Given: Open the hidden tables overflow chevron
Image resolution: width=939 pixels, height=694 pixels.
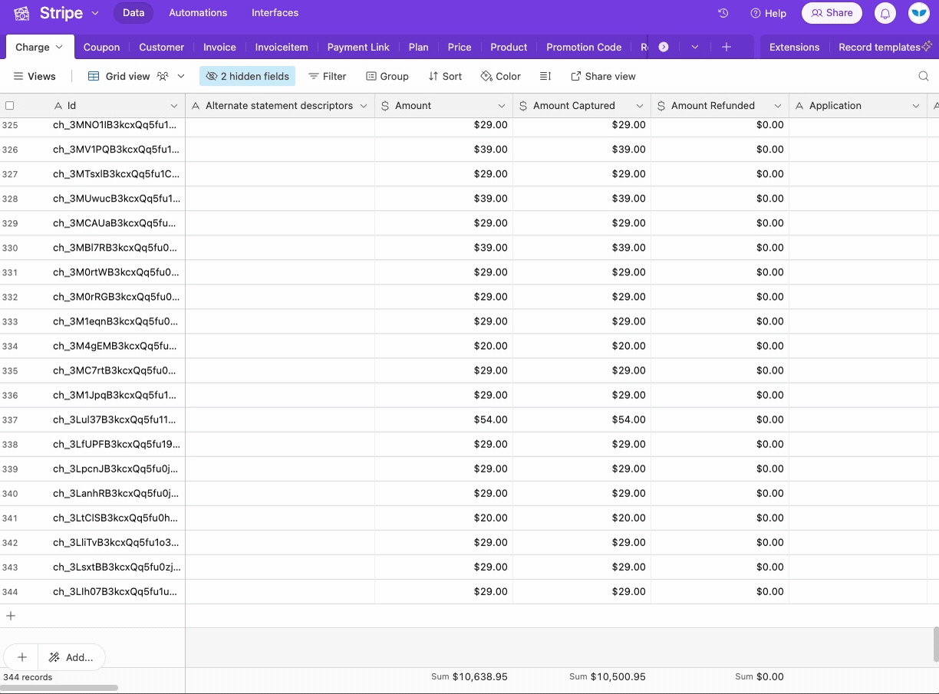Looking at the screenshot, I should point(694,47).
